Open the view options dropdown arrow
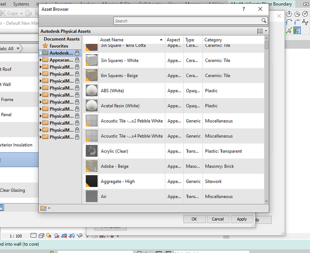 click(266, 31)
